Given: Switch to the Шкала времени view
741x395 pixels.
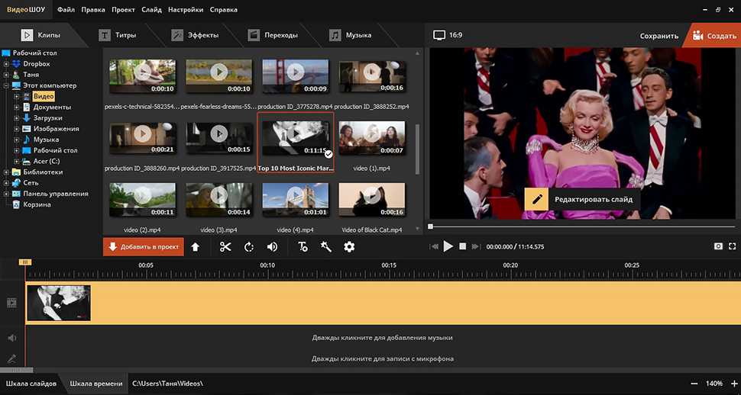Looking at the screenshot, I should coord(95,383).
